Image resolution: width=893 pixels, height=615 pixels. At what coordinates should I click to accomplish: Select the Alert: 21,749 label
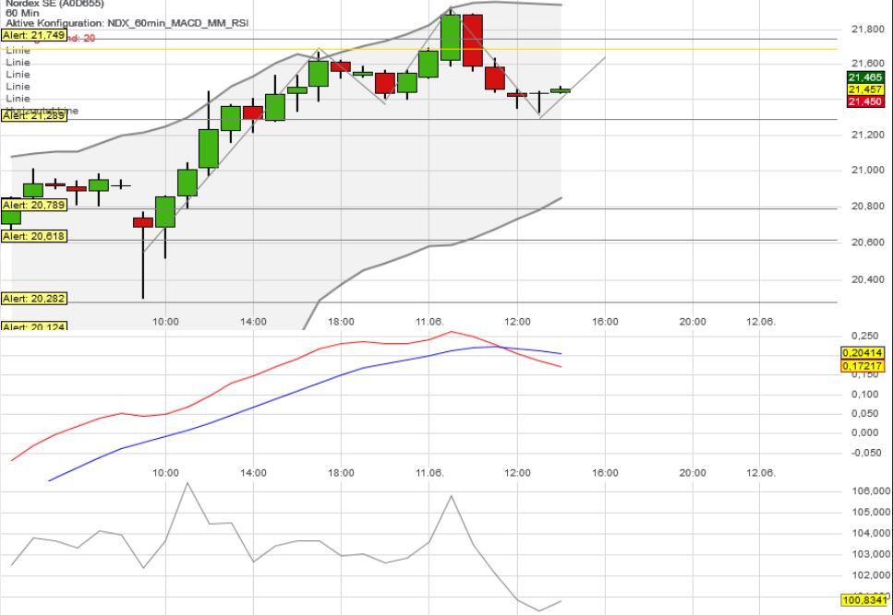coord(33,35)
